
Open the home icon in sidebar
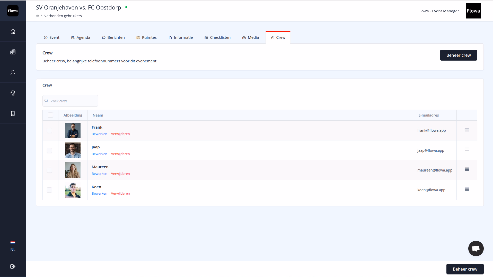[13, 31]
